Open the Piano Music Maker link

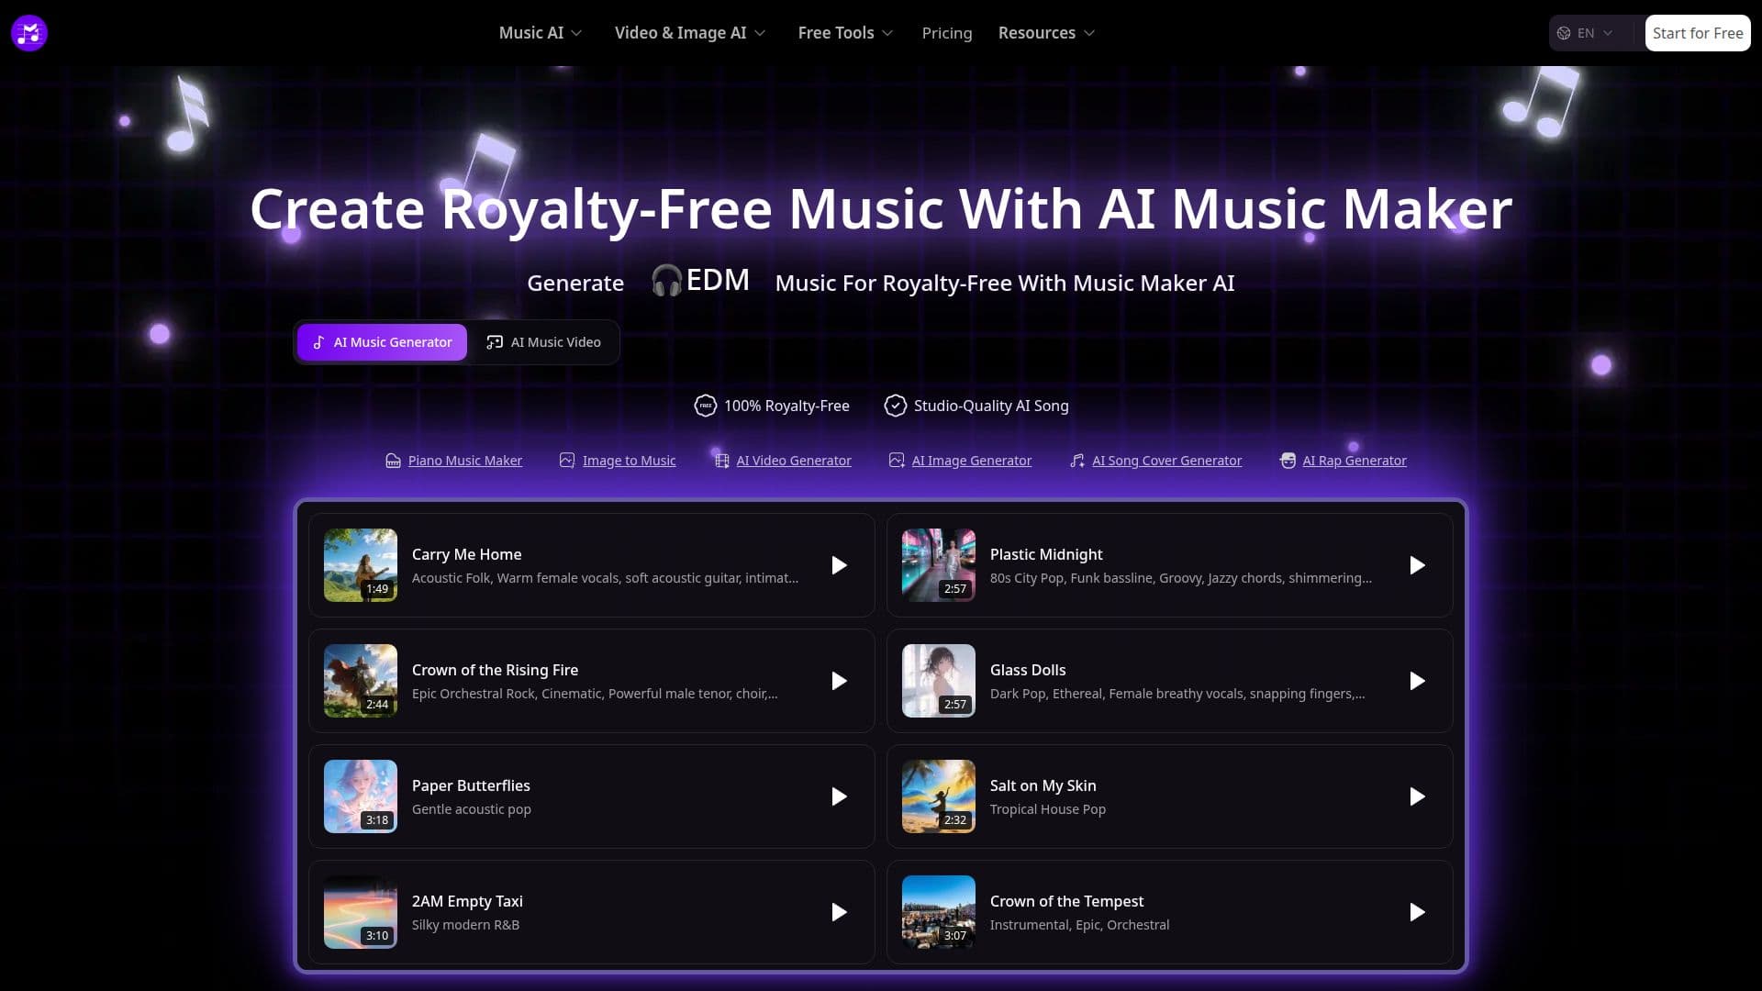click(464, 461)
